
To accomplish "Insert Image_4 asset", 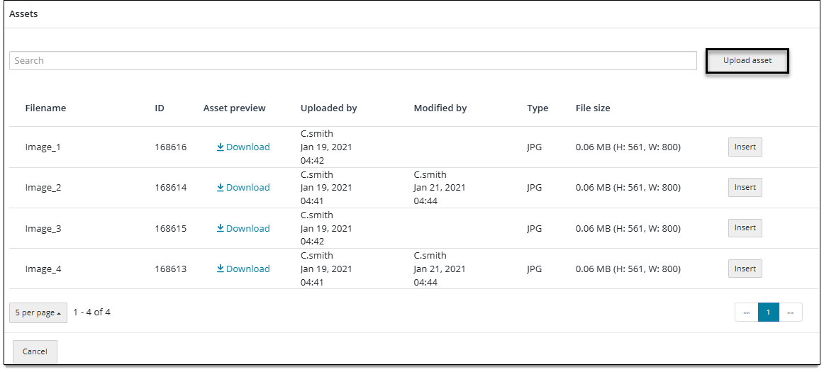I will pyautogui.click(x=745, y=269).
